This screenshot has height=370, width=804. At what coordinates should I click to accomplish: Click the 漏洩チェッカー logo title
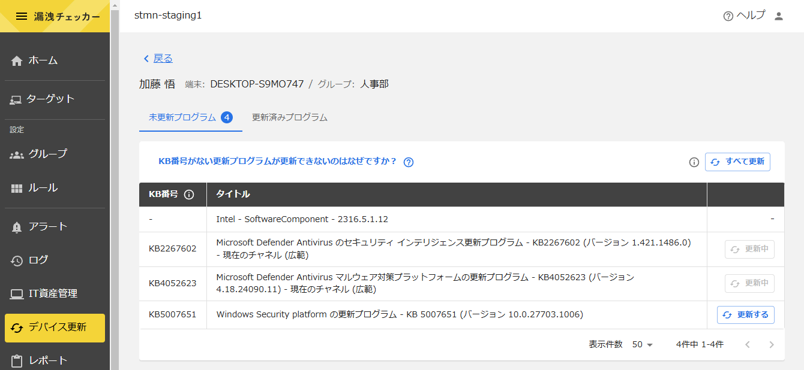tap(67, 17)
